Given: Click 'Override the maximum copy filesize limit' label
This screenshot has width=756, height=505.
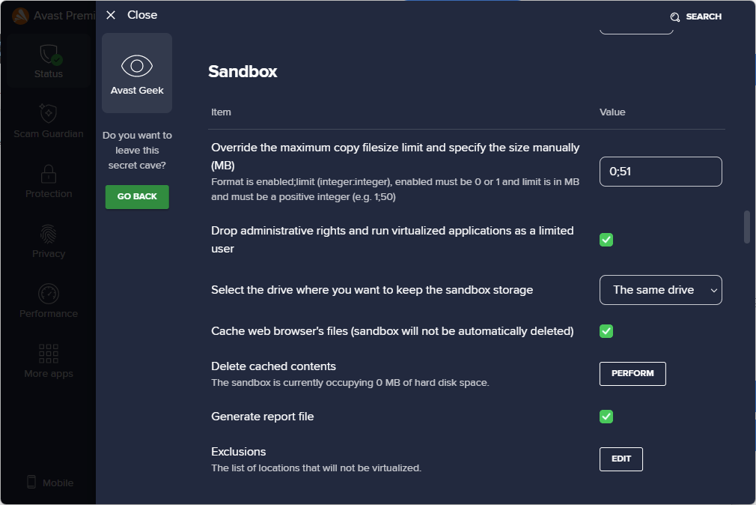Looking at the screenshot, I should [x=395, y=157].
